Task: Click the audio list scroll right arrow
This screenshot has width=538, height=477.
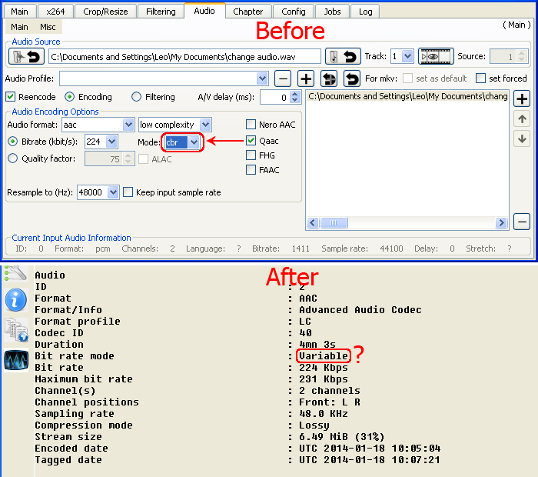Action: 501,222
